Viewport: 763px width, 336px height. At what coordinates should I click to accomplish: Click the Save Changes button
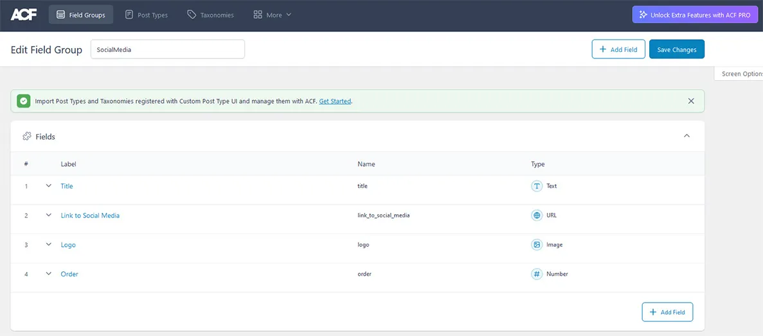(676, 49)
